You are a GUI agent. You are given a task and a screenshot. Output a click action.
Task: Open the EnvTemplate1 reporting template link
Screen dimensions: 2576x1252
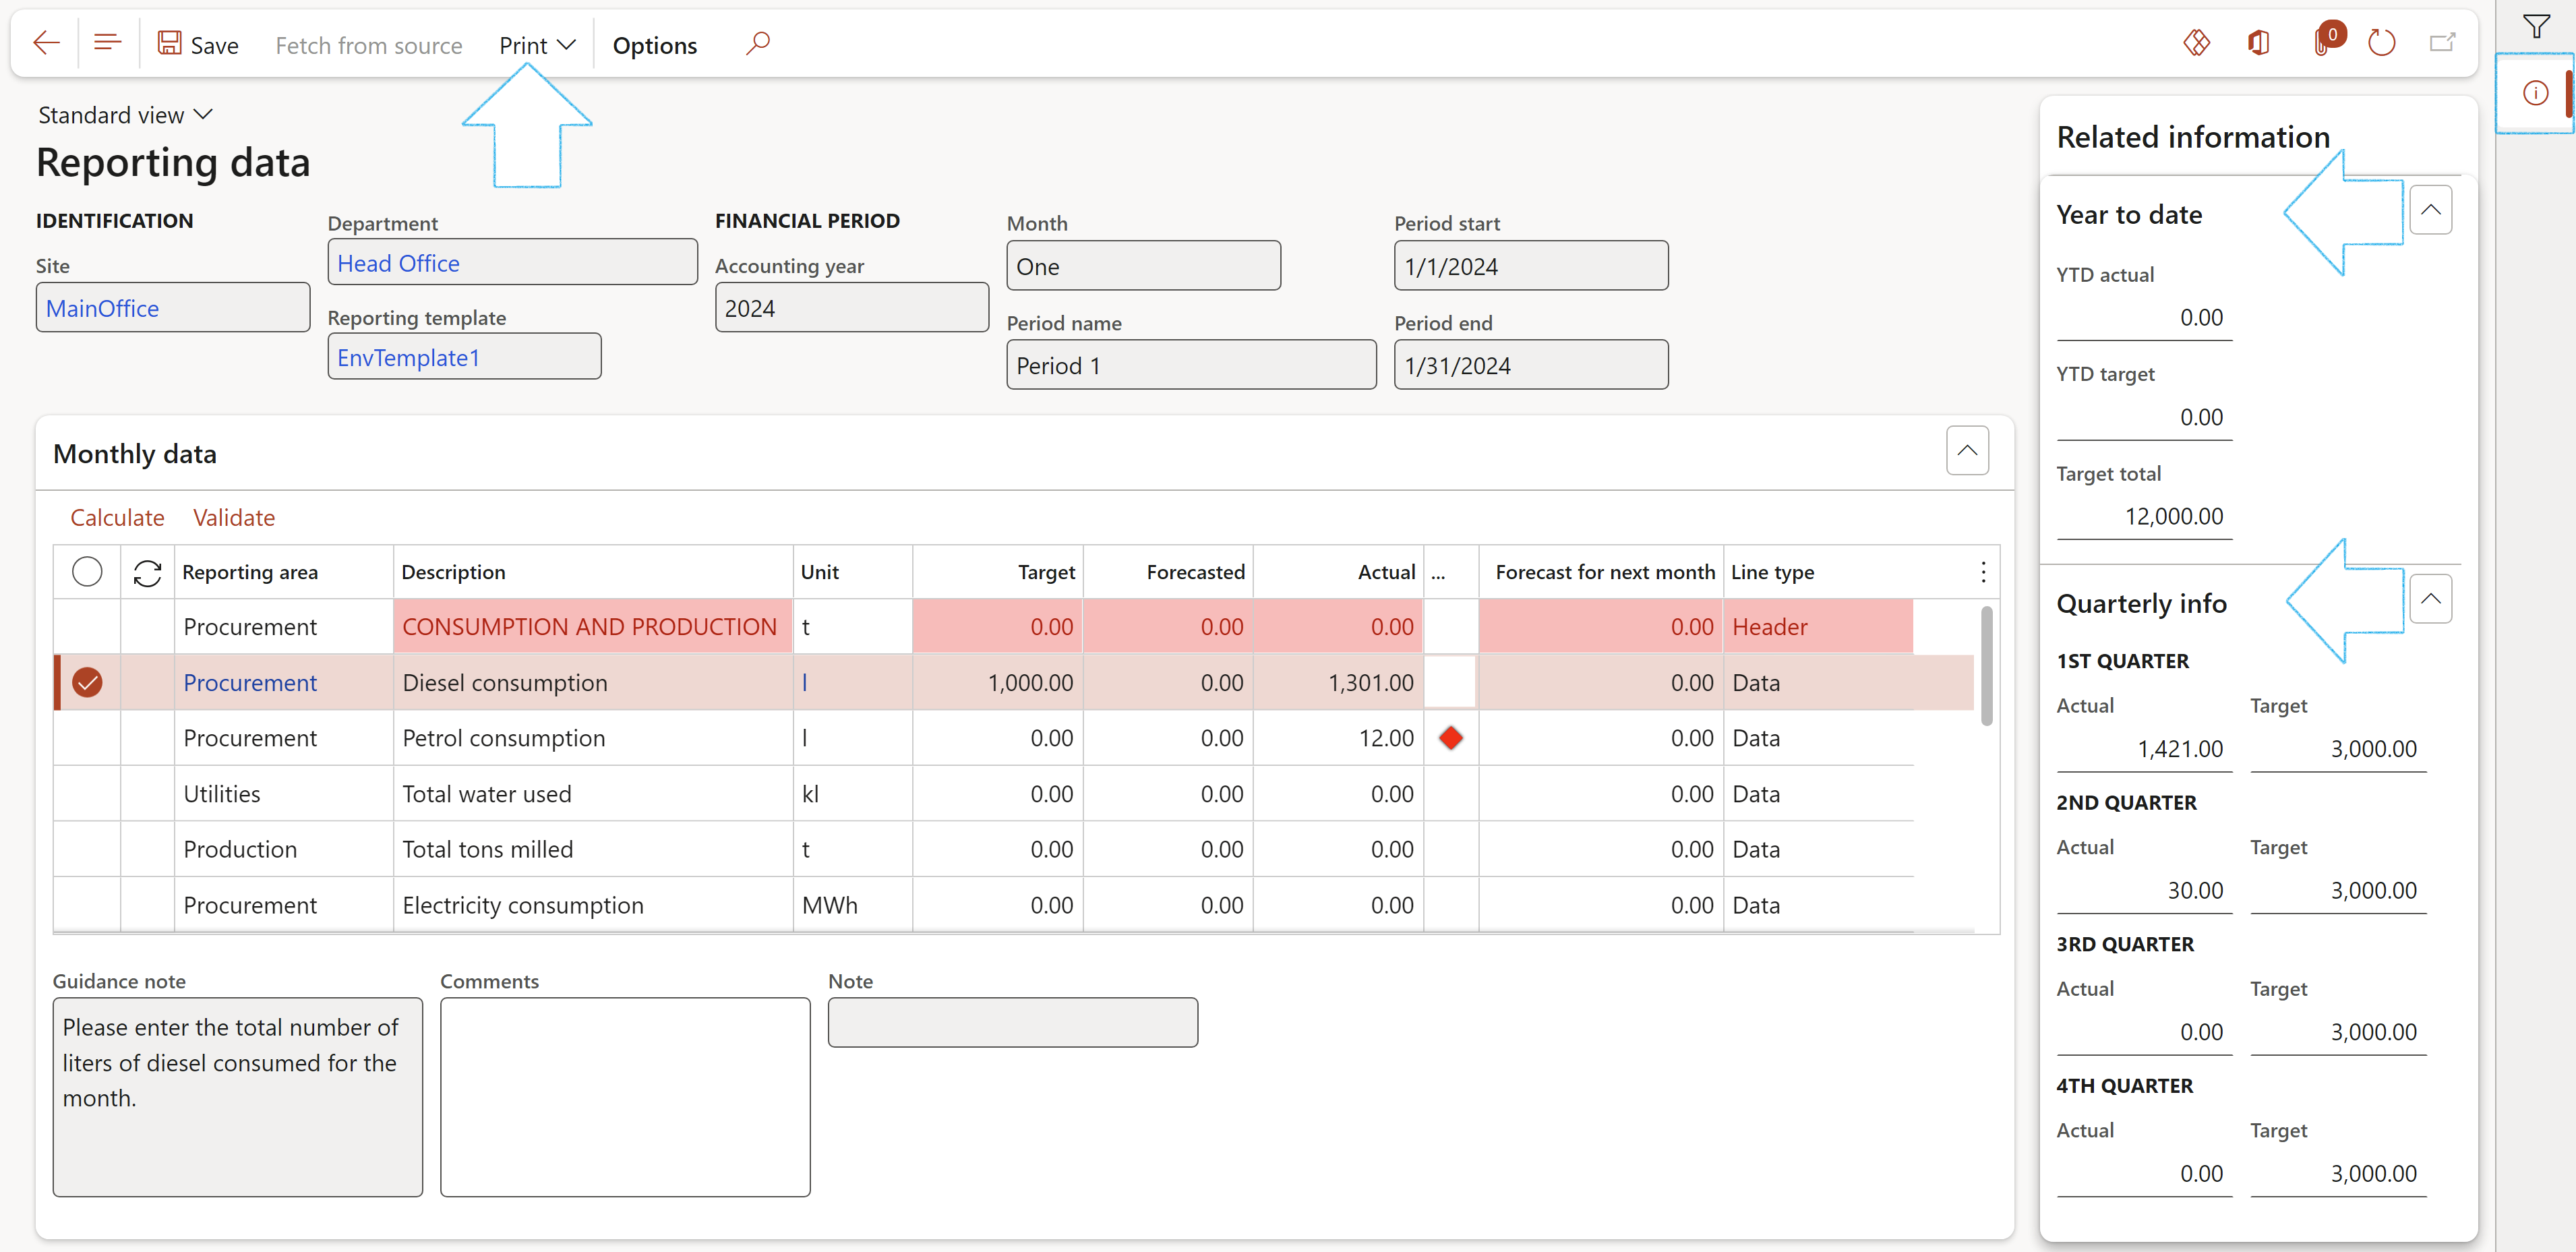[408, 358]
